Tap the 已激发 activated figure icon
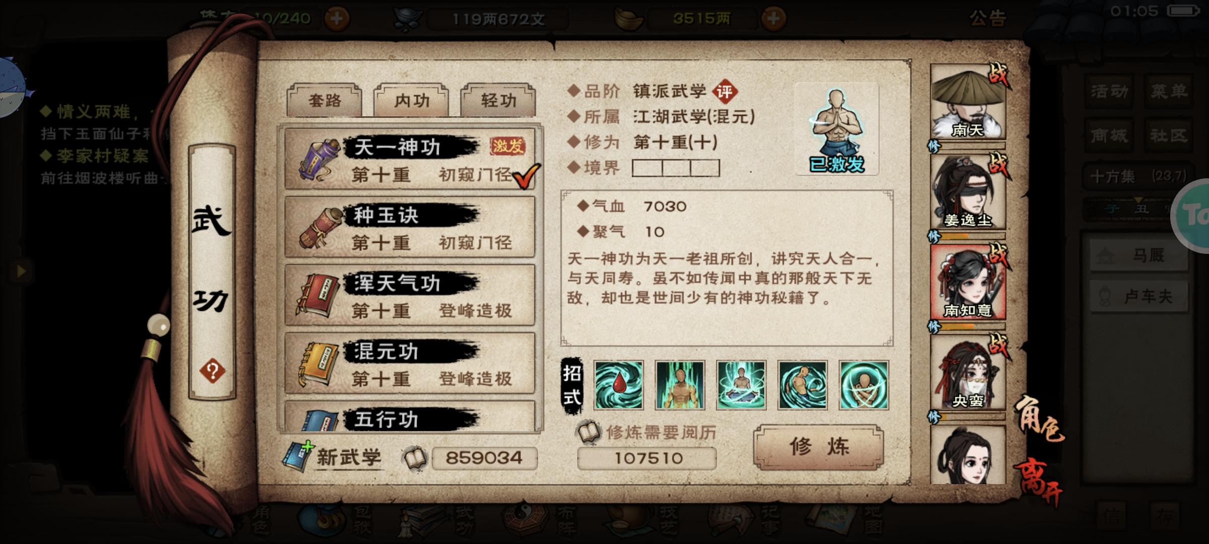Image resolution: width=1209 pixels, height=544 pixels. click(x=837, y=129)
